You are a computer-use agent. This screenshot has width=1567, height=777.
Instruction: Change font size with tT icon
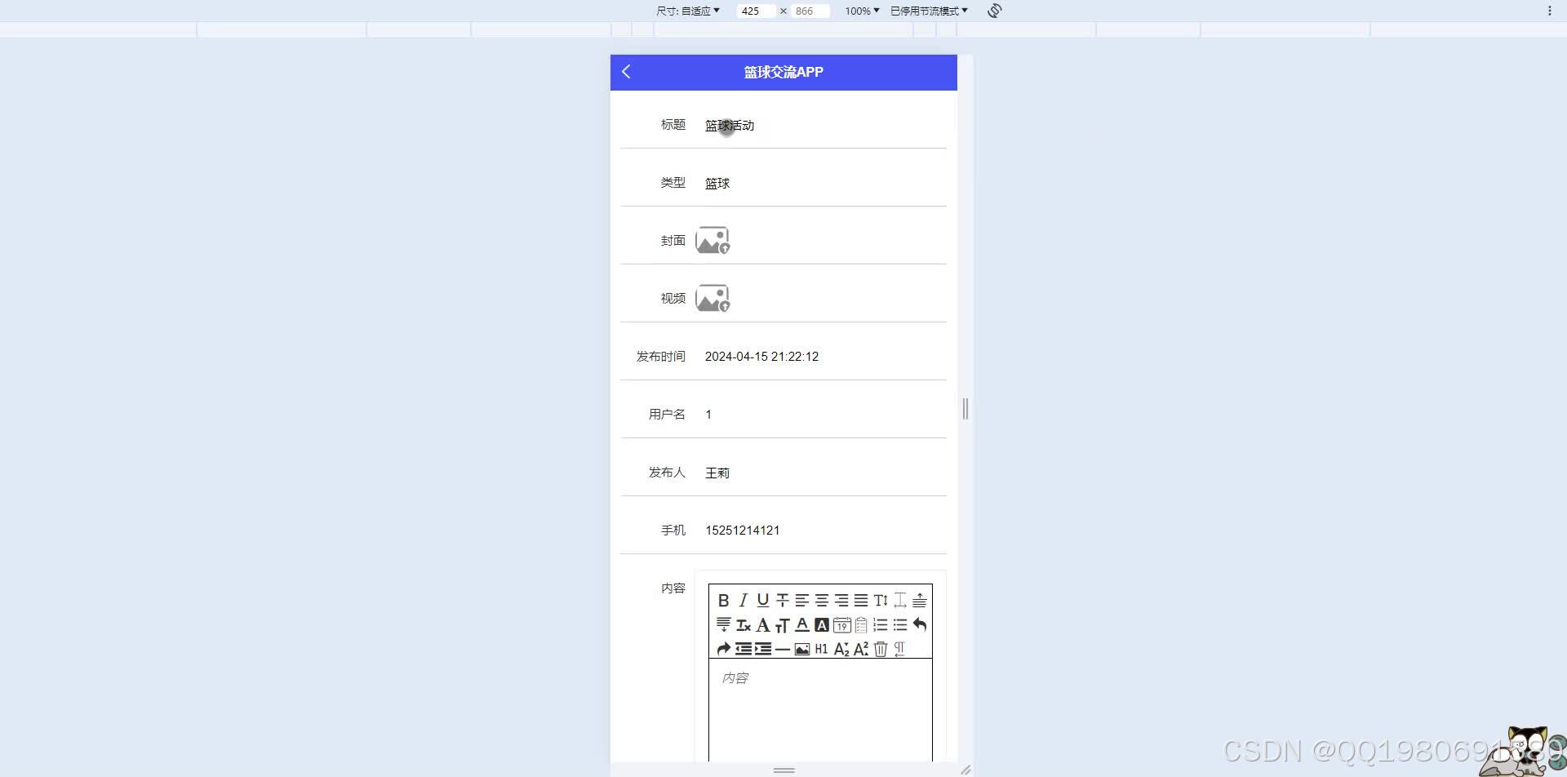(782, 625)
